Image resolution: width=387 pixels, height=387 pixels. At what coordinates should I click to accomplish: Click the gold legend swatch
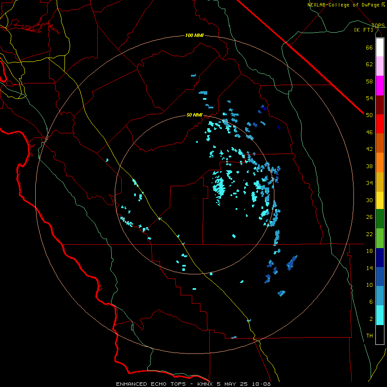(x=380, y=182)
